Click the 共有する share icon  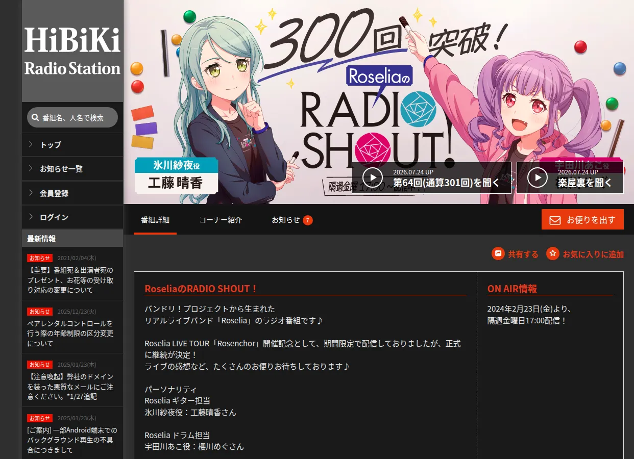point(498,253)
